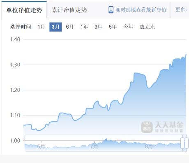189x163 pixels.
Task: Select the 3年 time range
Action: 98,27
